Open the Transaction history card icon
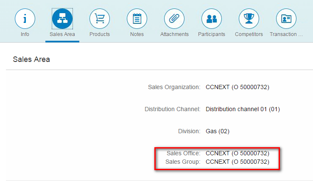The image size is (313, 182). pos(286,19)
